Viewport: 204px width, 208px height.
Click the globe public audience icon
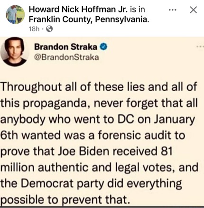coord(49,29)
